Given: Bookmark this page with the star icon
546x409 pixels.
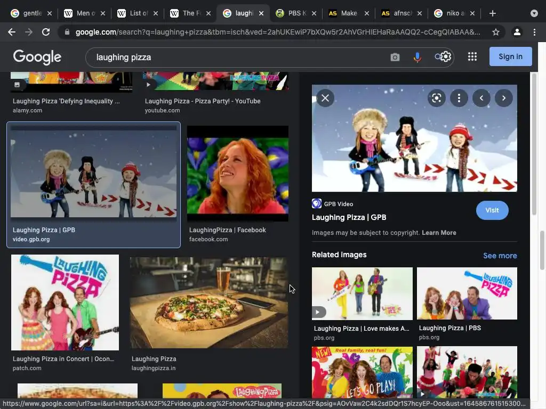Looking at the screenshot, I should 496,32.
